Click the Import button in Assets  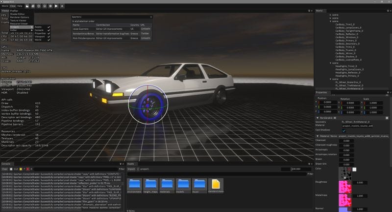pos(131,169)
